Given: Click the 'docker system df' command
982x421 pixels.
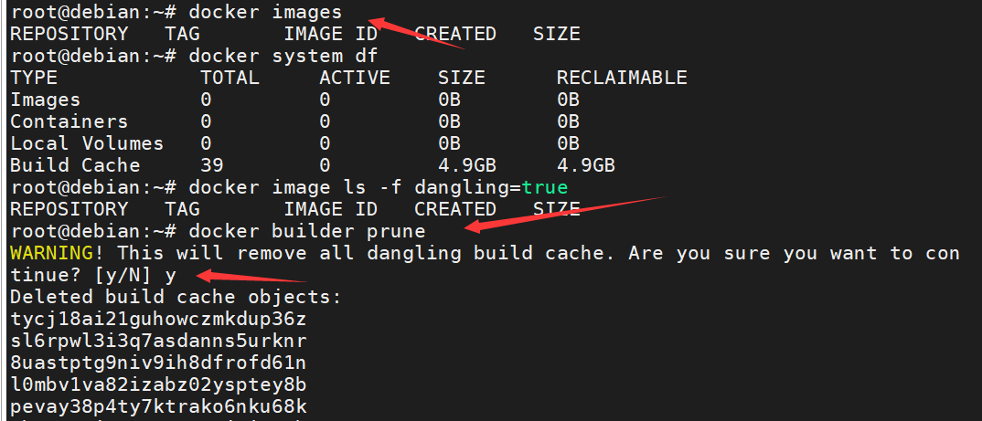Looking at the screenshot, I should 283,56.
